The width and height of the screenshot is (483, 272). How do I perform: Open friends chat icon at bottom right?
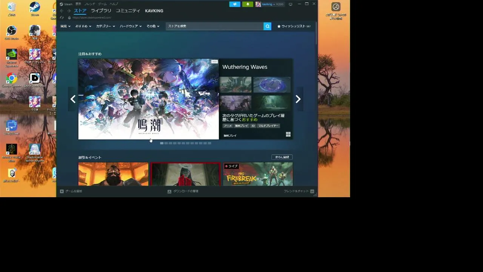[x=312, y=191]
